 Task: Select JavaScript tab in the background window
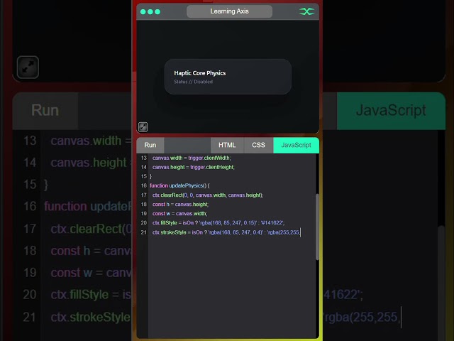click(391, 111)
